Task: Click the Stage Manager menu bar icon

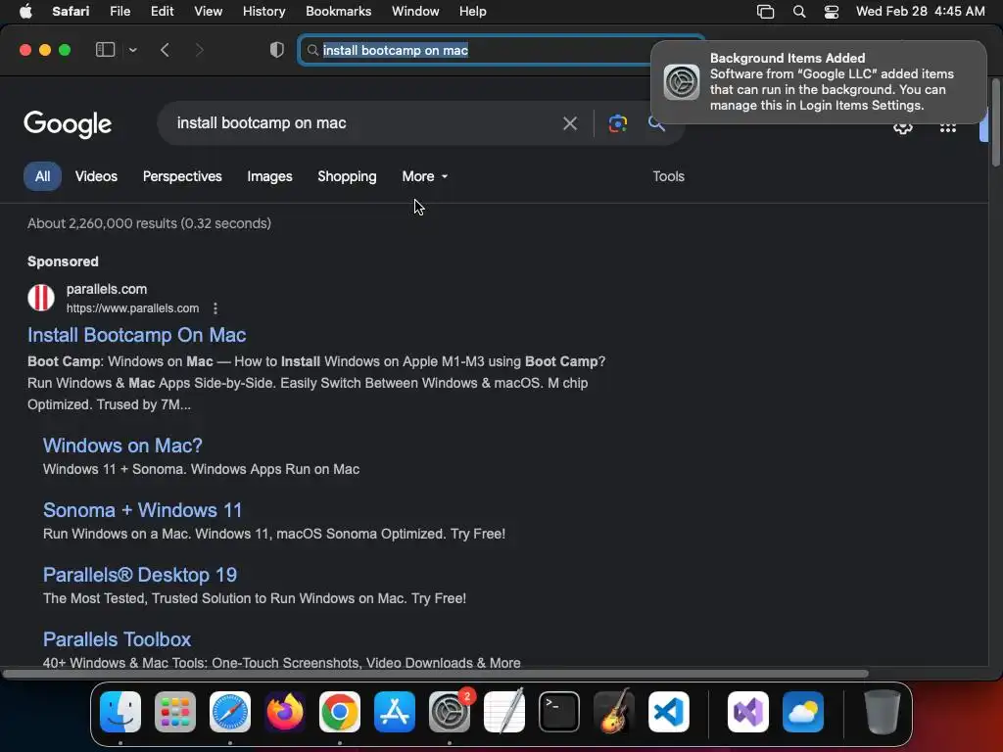Action: tap(765, 12)
